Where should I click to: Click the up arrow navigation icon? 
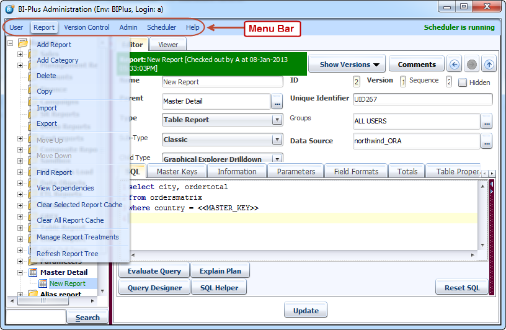coord(489,65)
